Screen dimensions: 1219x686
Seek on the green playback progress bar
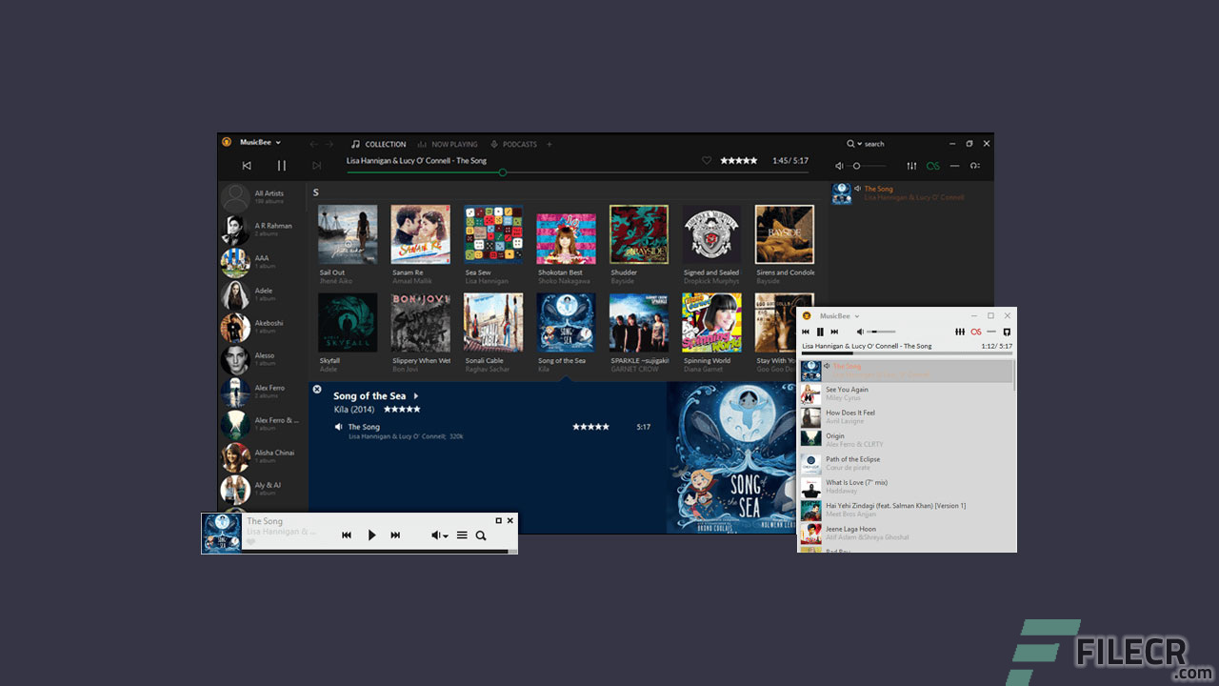point(577,172)
